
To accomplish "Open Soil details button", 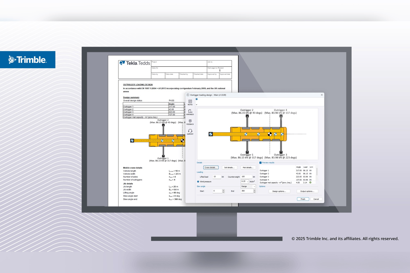I will pos(229,168).
